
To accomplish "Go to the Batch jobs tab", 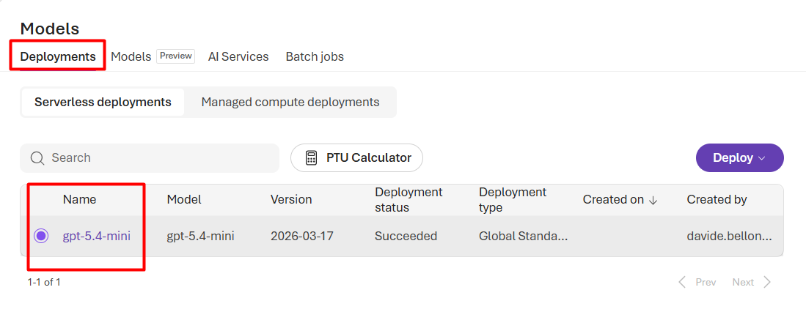I will point(315,56).
